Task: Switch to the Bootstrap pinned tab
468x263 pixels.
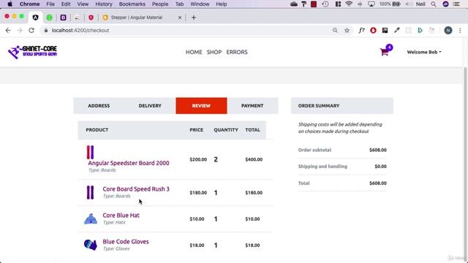Action: click(64, 18)
